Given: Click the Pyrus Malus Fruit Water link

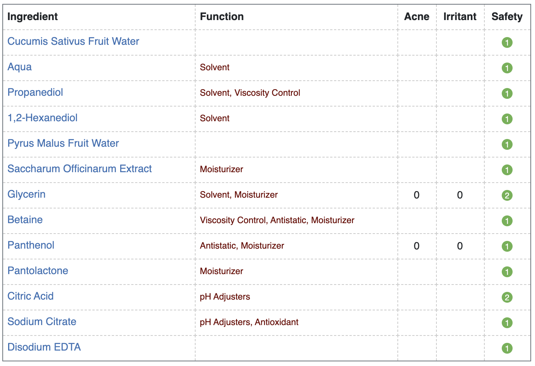Looking at the screenshot, I should 63,143.
